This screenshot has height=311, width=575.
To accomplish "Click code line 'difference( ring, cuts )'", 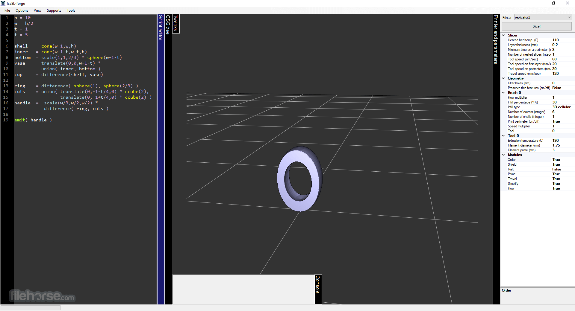I will click(x=76, y=109).
